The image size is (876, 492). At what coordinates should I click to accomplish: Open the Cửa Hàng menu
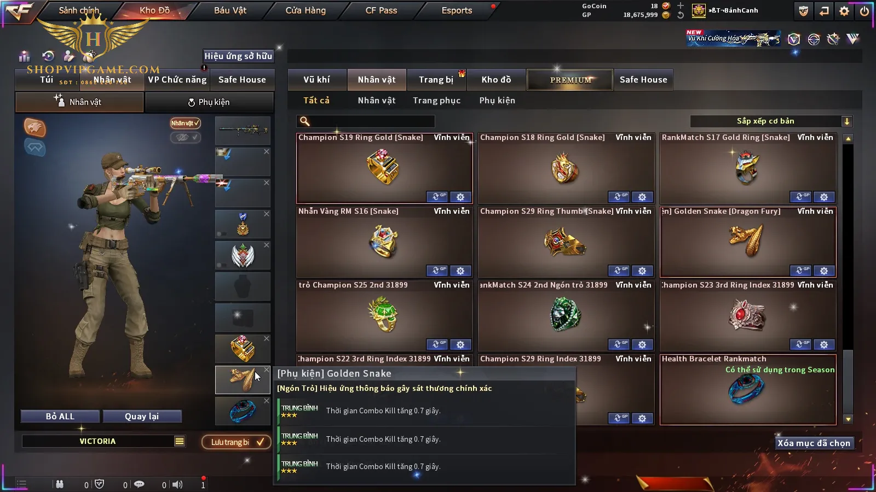306,10
